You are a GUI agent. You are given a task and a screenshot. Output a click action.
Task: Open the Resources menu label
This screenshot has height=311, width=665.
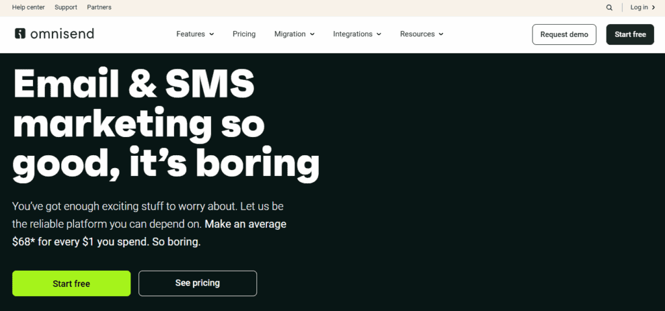click(x=417, y=34)
